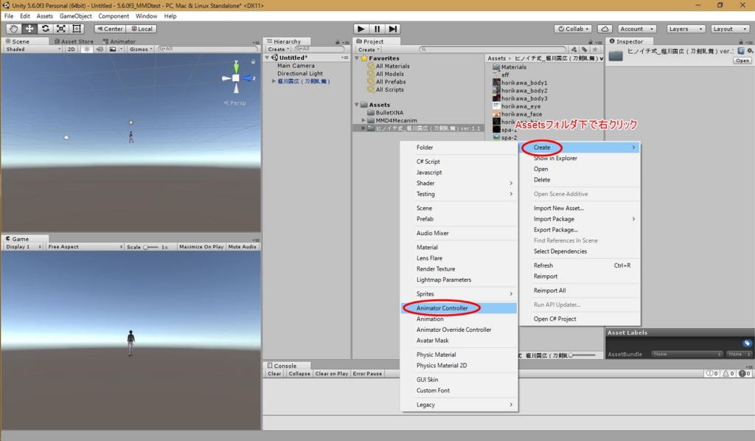This screenshot has width=755, height=441.
Task: Open the Inspector help icon
Action: 741,51
